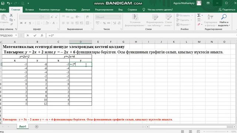Click cell containing value 12
The width and height of the screenshot is (237, 133).
(37, 104)
